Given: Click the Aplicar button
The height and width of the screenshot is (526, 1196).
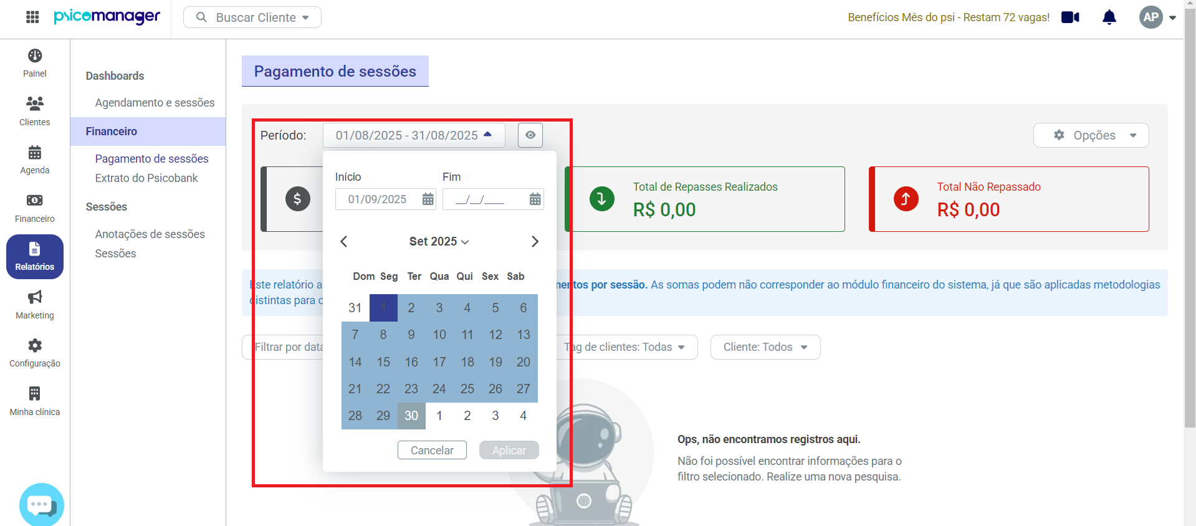Looking at the screenshot, I should point(509,450).
